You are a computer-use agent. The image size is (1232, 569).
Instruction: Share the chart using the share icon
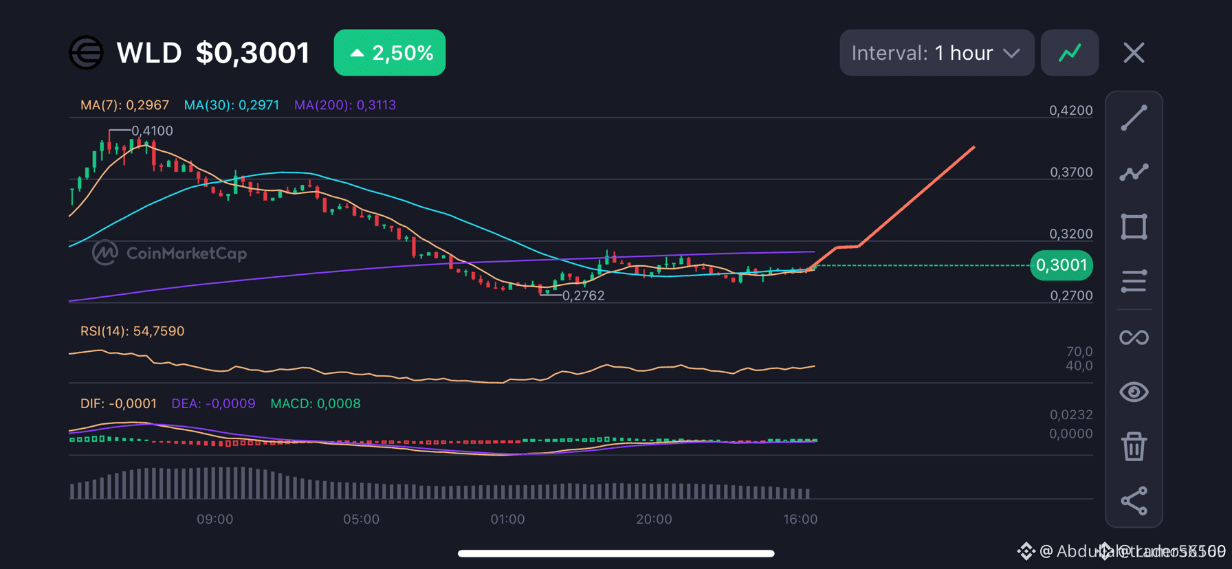(x=1134, y=501)
